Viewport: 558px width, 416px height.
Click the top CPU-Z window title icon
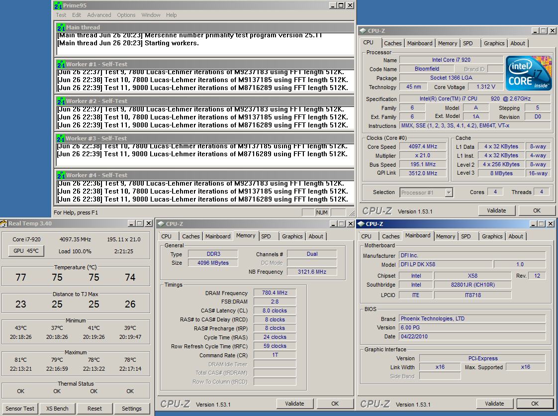pos(363,31)
